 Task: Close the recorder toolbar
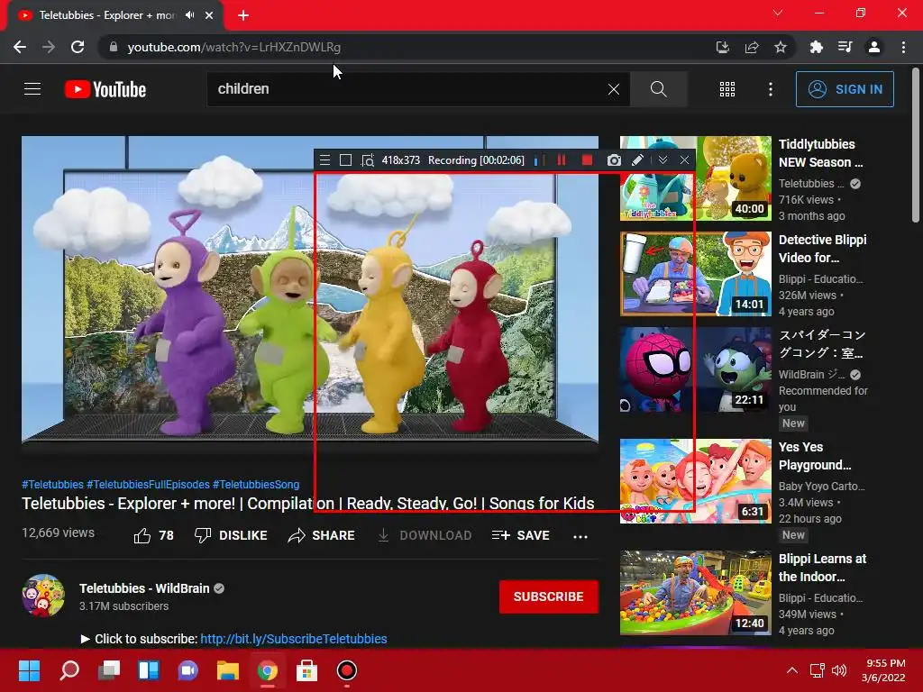(x=684, y=160)
